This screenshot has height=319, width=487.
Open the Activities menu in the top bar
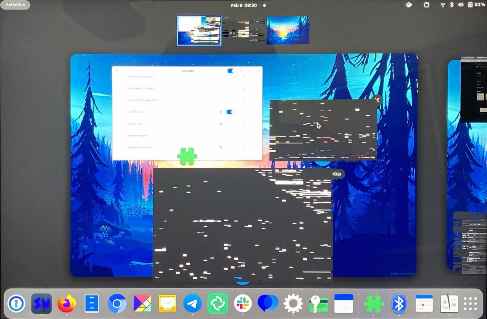click(x=14, y=5)
